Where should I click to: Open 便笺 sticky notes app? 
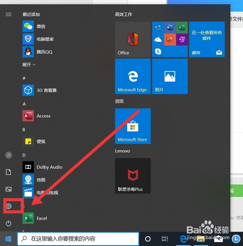[28, 141]
